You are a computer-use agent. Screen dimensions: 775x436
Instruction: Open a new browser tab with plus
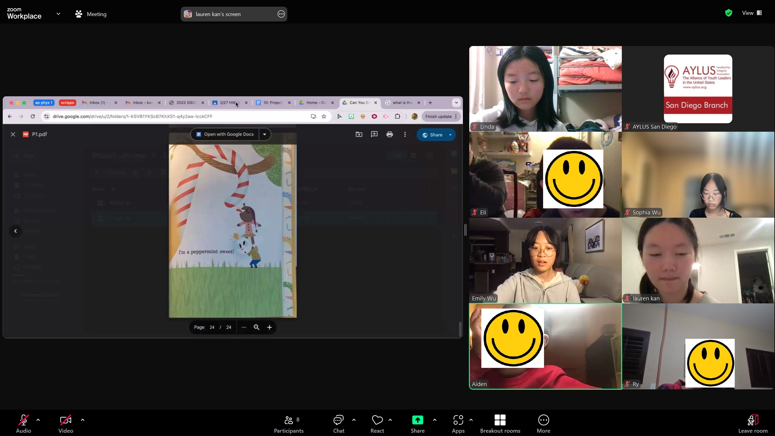[x=430, y=103]
